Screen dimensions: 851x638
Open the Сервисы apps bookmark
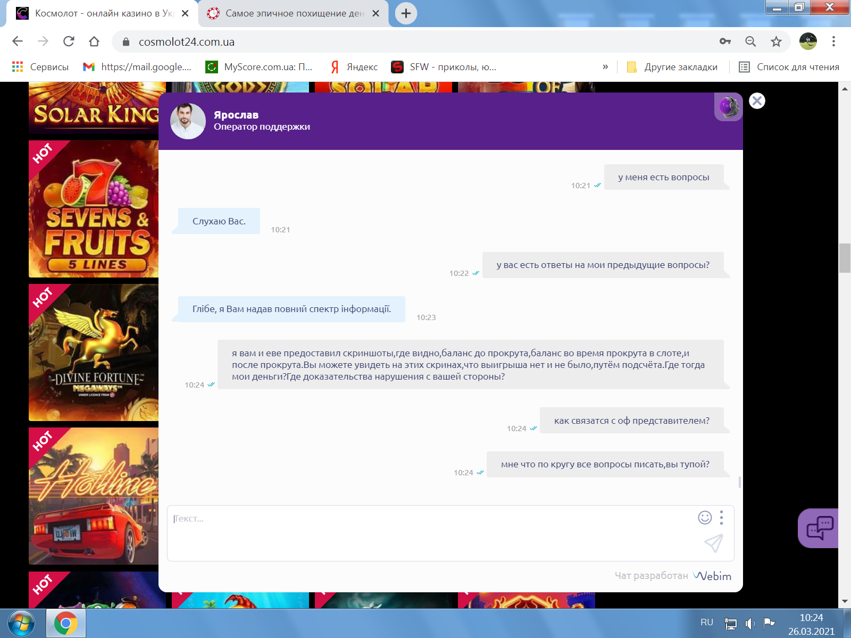tap(40, 67)
